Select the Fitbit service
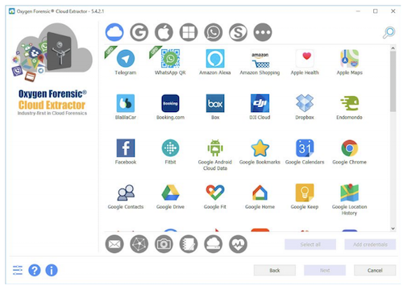This screenshot has height=290, width=403. tap(170, 151)
